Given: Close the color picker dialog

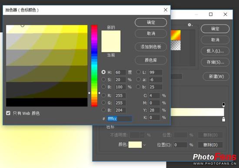Looking at the screenshot, I should click(x=166, y=10).
